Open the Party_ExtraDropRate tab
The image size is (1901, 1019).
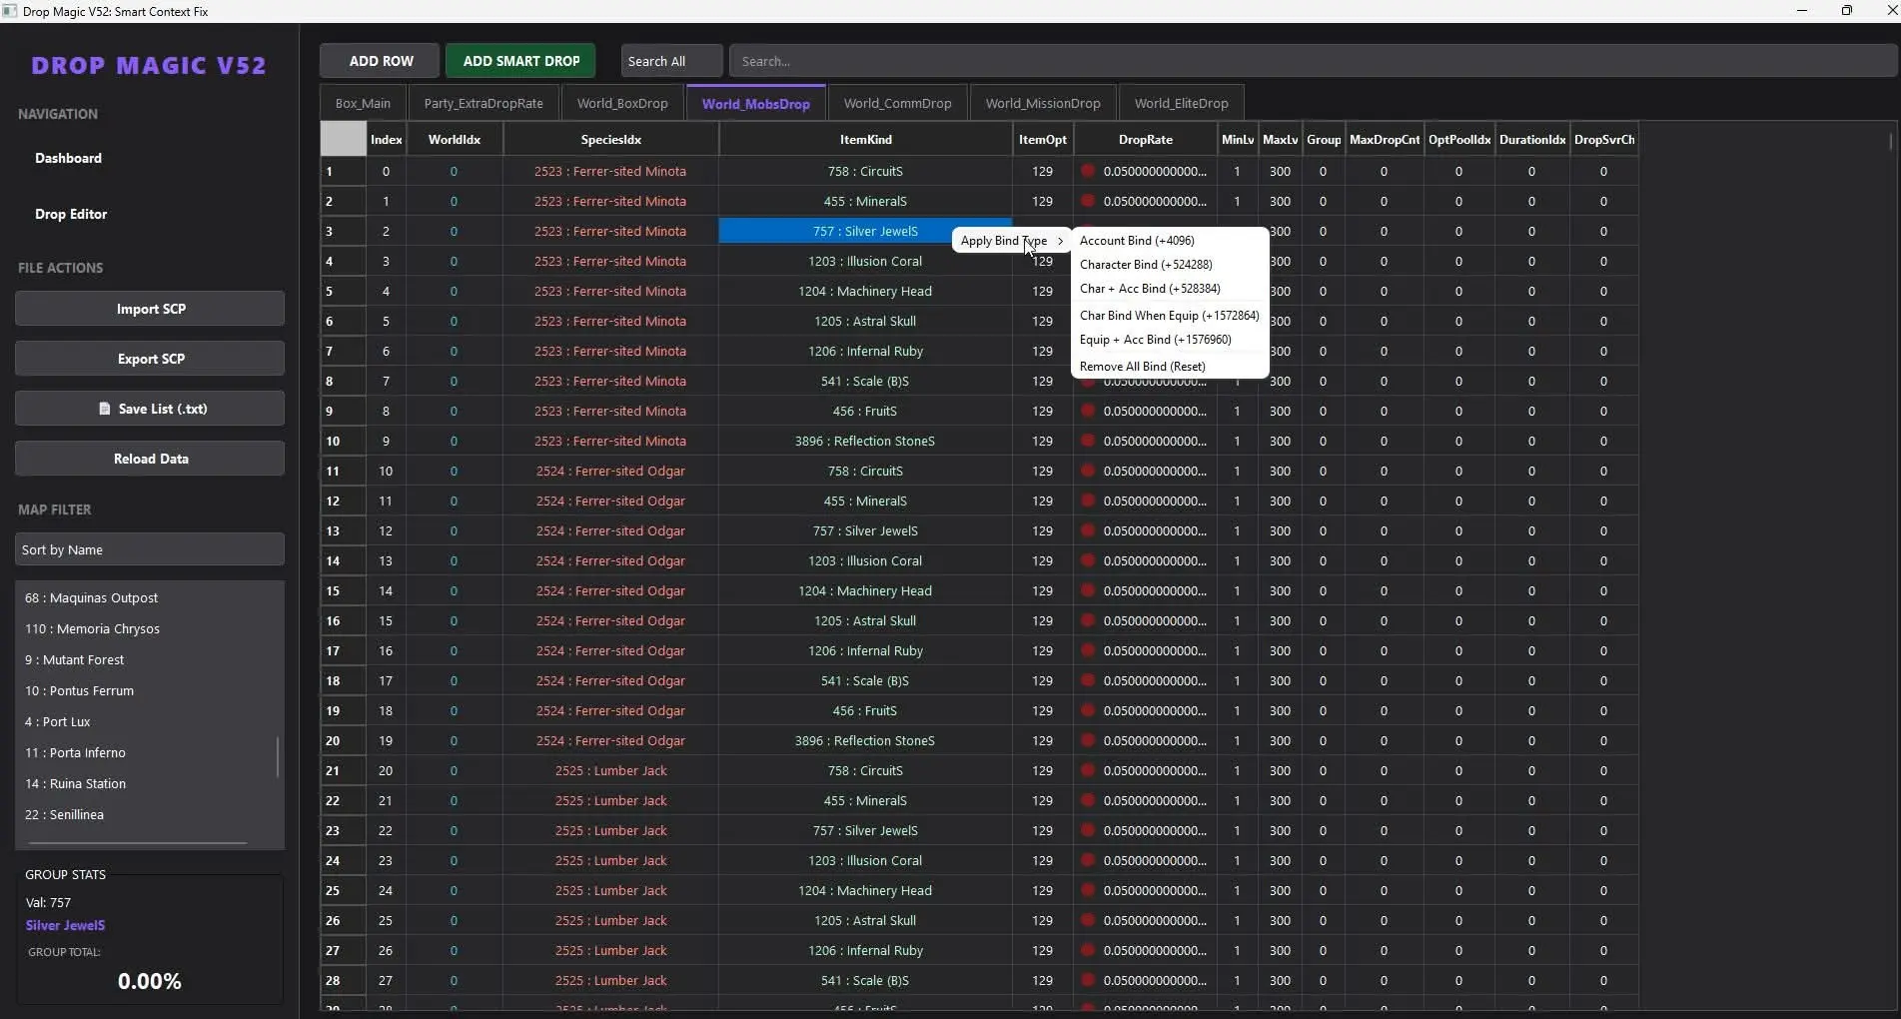pyautogui.click(x=483, y=103)
